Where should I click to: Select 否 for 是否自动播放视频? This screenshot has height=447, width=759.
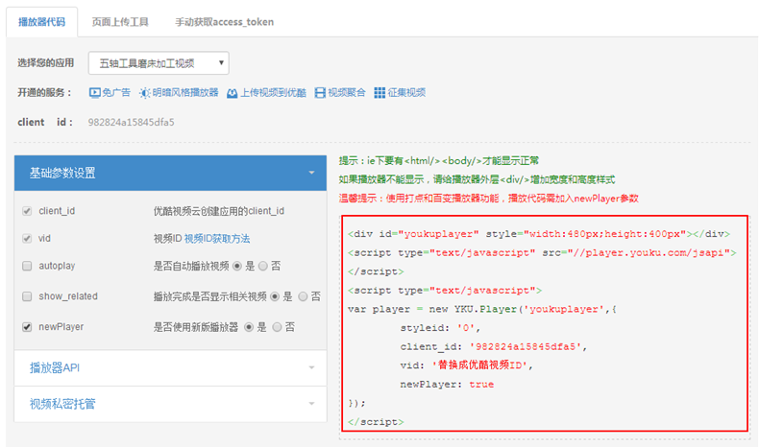278,268
